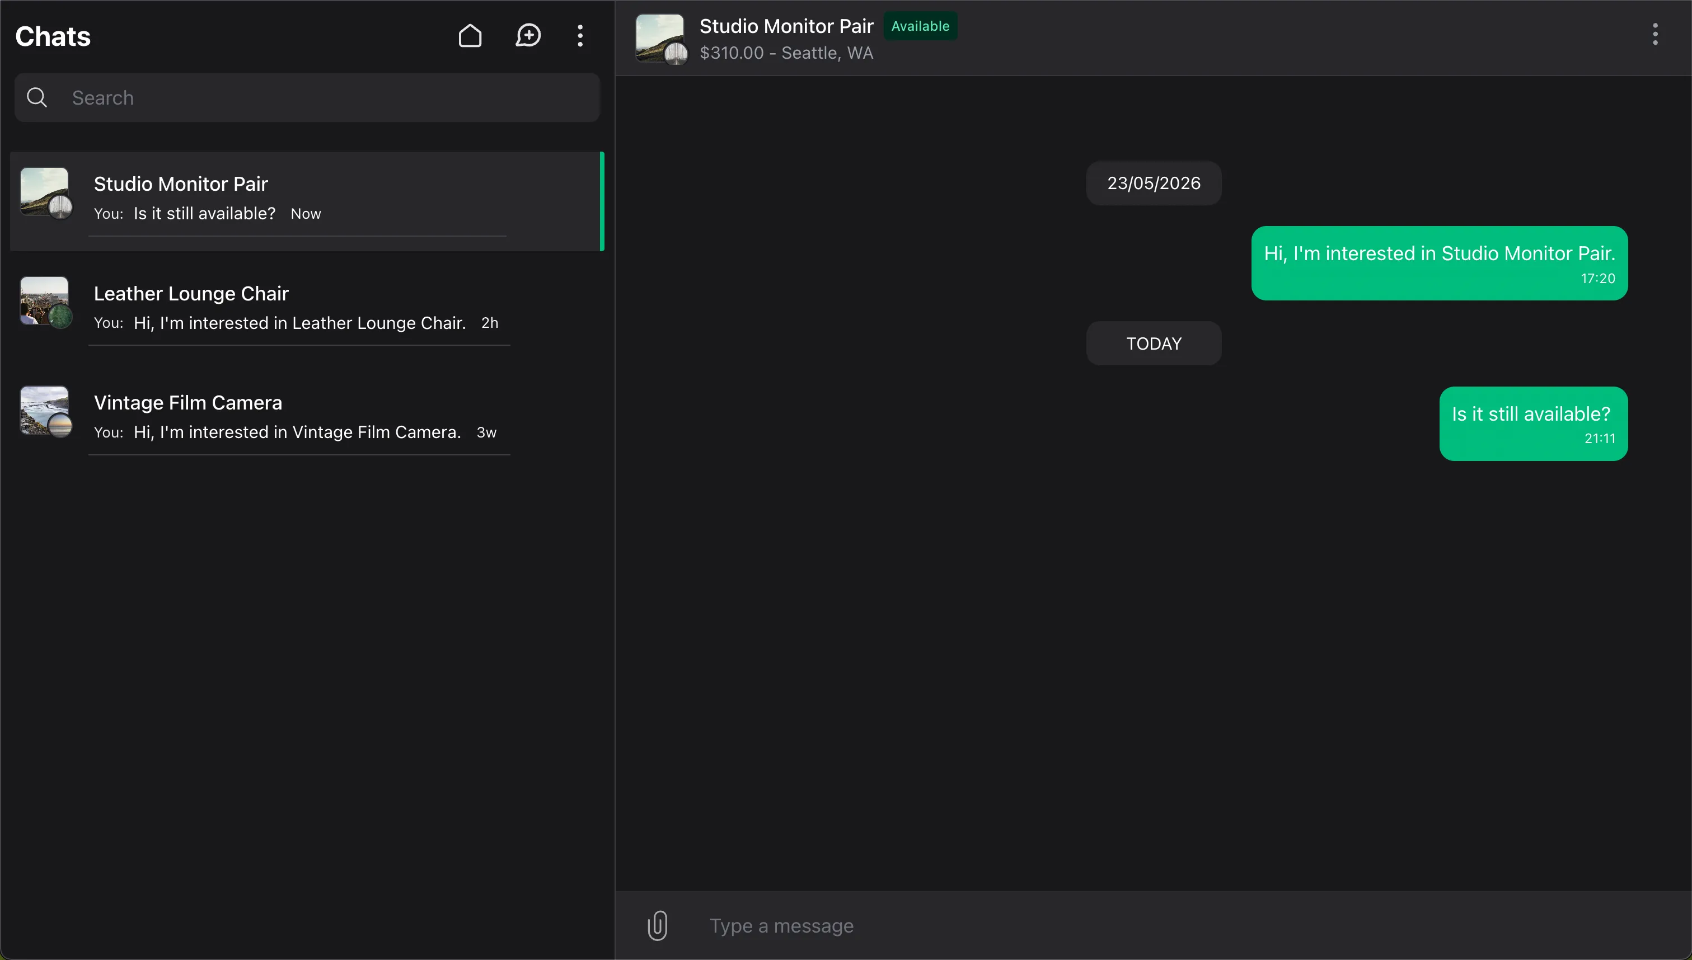Click the search magnifier icon
Screen dimensions: 1692x960
(37, 97)
